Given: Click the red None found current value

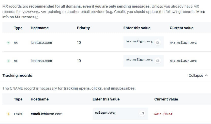Looking at the screenshot, I should pos(163,114).
